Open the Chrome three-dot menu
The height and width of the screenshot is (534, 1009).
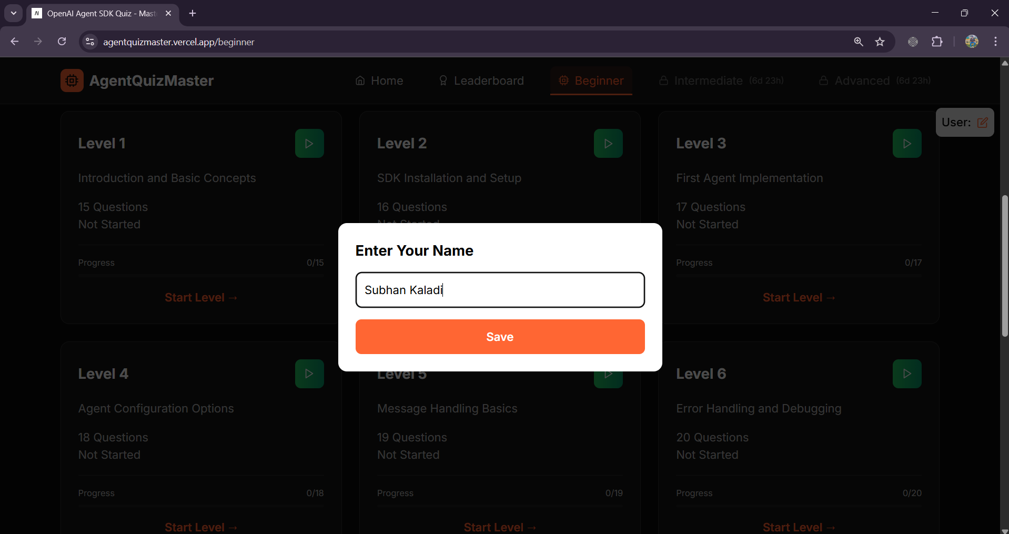(995, 42)
